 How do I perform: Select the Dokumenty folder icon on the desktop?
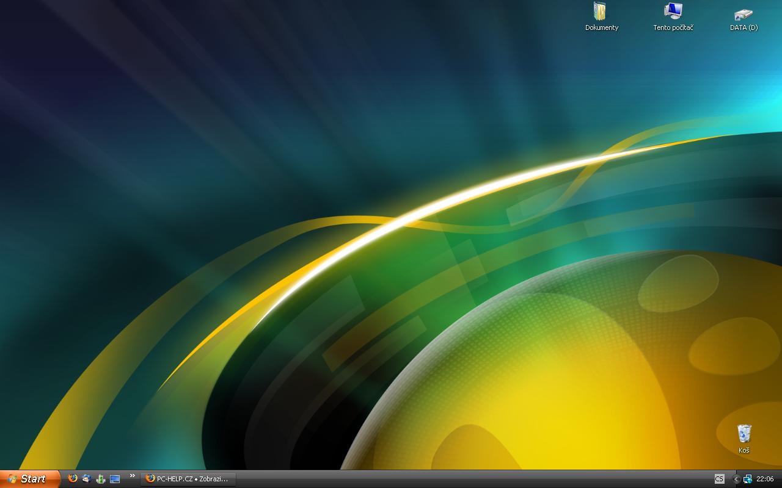pyautogui.click(x=601, y=12)
